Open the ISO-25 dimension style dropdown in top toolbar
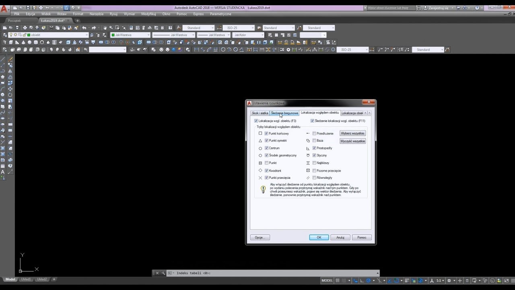 [x=239, y=28]
